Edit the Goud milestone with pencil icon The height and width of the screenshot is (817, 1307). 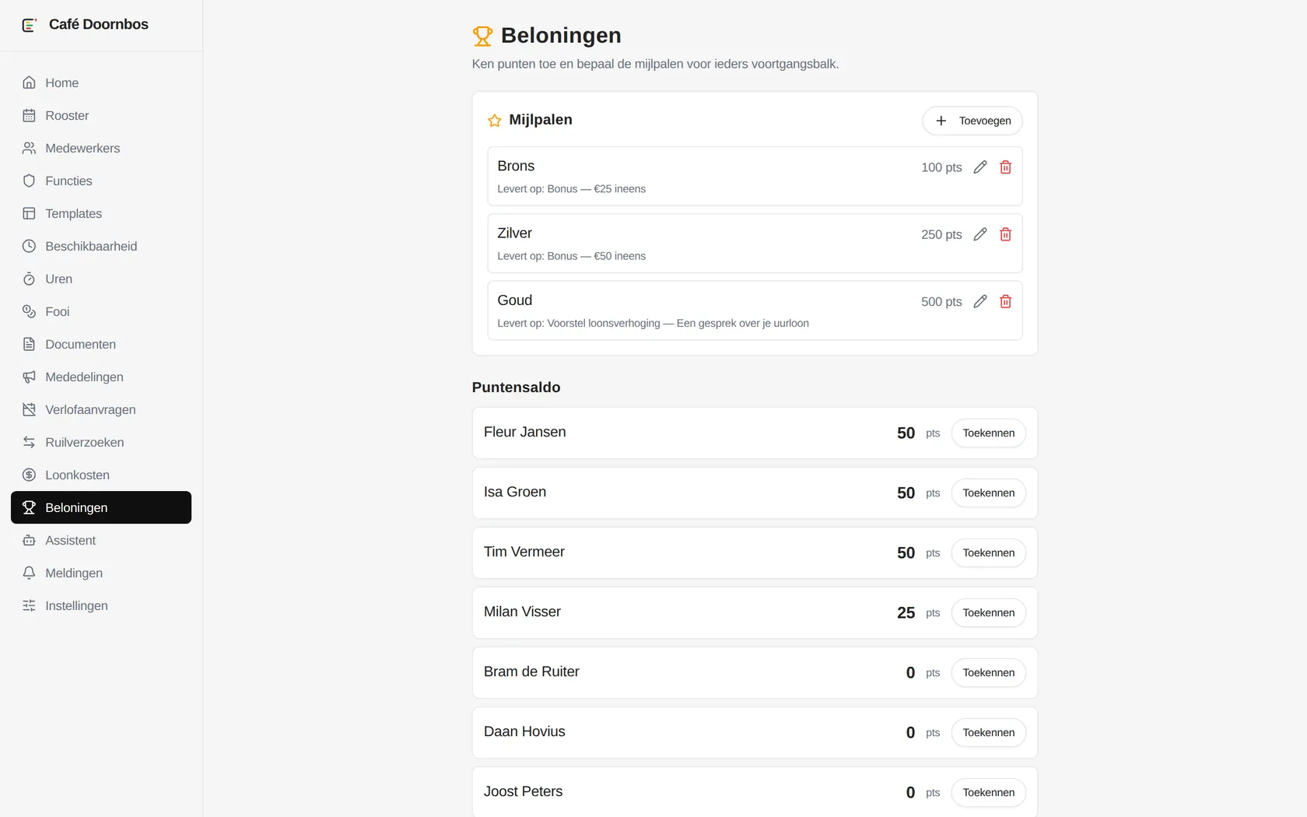pyautogui.click(x=980, y=301)
